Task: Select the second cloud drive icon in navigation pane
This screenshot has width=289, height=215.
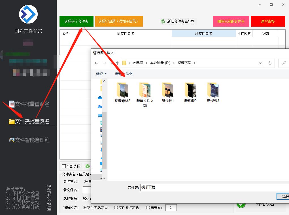Action: tap(100, 107)
